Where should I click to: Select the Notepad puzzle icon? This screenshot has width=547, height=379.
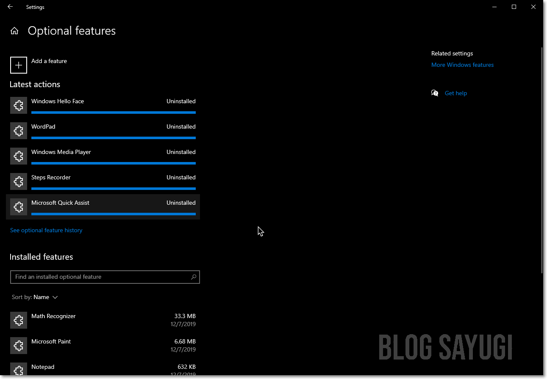pos(19,369)
